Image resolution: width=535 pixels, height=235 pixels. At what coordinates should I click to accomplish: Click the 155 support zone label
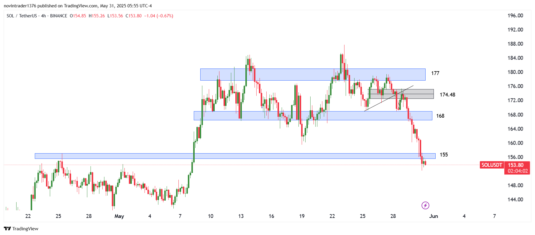coord(444,155)
